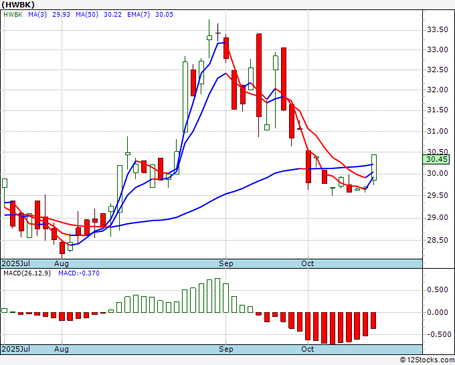Click the tall red candle reaching 33.40
This screenshot has height=365, width=455.
click(x=259, y=76)
